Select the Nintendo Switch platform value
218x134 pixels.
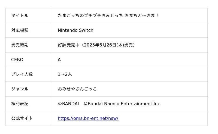75,30
